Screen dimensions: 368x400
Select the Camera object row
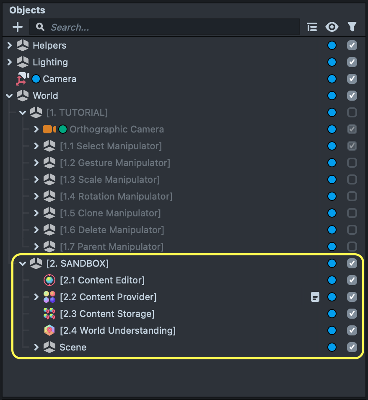pyautogui.click(x=60, y=79)
